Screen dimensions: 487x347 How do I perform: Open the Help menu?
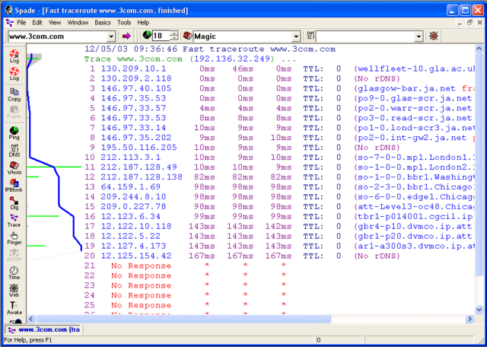[x=143, y=22]
